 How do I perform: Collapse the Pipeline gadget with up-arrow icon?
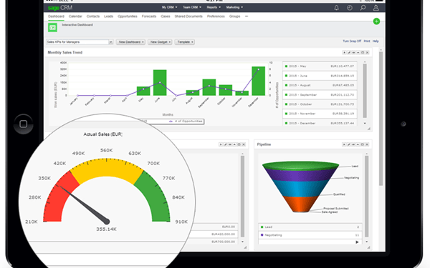pyautogui.click(x=358, y=144)
